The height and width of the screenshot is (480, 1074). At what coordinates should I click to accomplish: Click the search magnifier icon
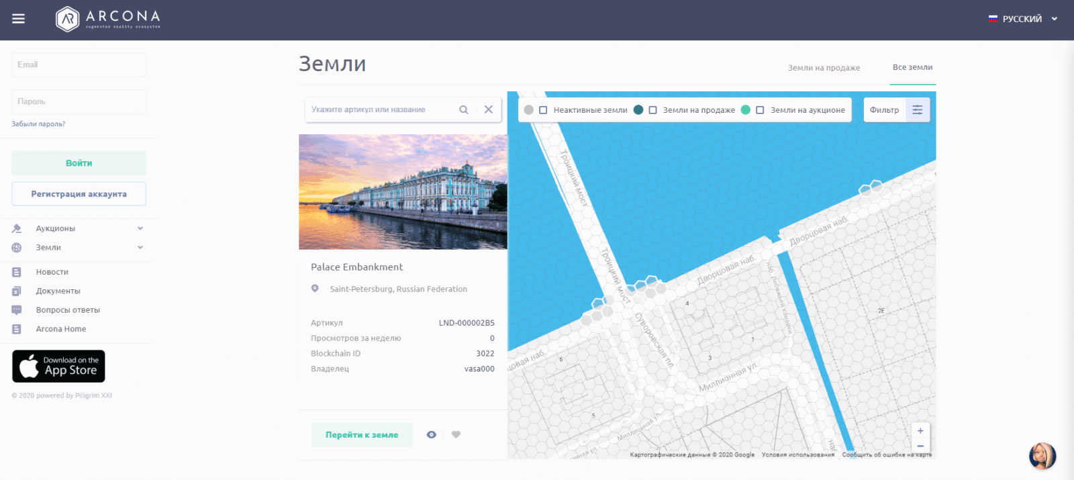[x=463, y=109]
